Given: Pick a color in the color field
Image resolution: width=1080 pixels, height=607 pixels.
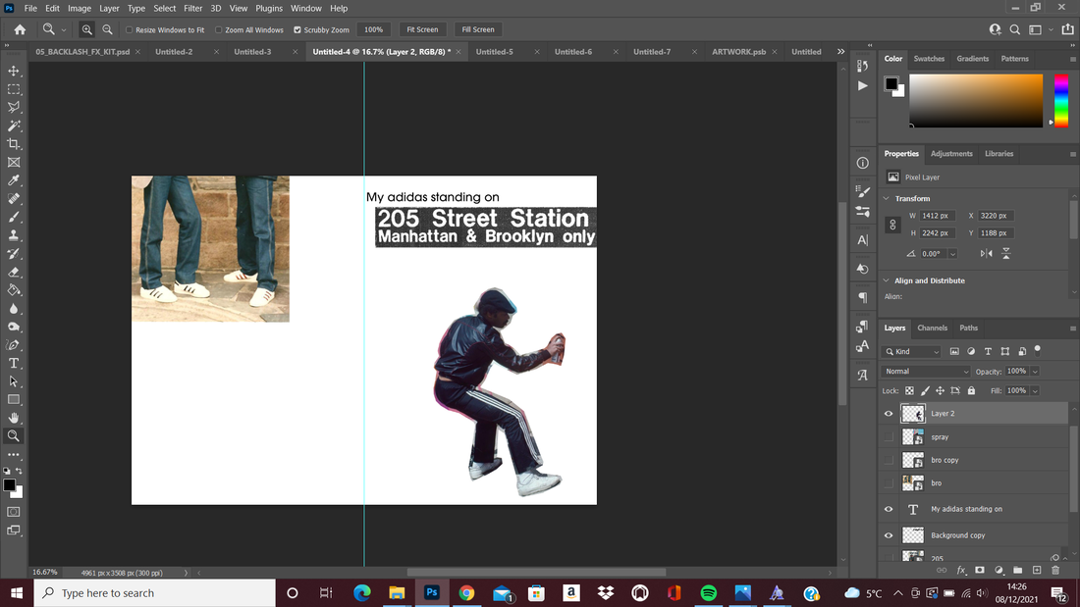Looking at the screenshot, I should coord(976,100).
